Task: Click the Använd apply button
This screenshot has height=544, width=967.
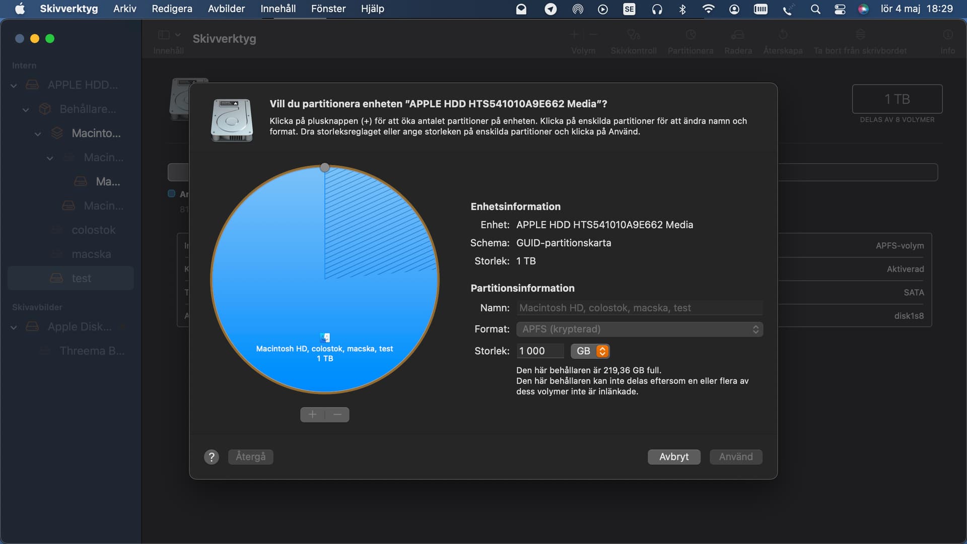Action: (736, 457)
